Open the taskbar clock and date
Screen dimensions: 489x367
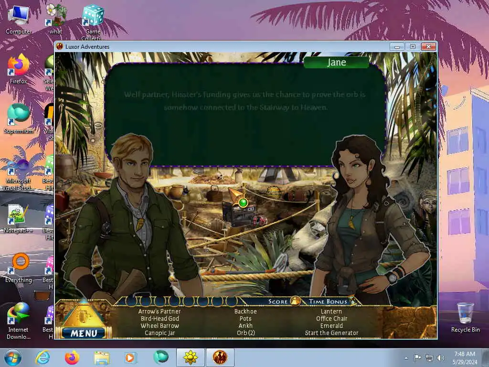point(465,357)
